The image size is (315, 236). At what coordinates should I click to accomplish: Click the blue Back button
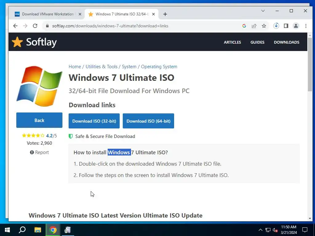(39, 120)
